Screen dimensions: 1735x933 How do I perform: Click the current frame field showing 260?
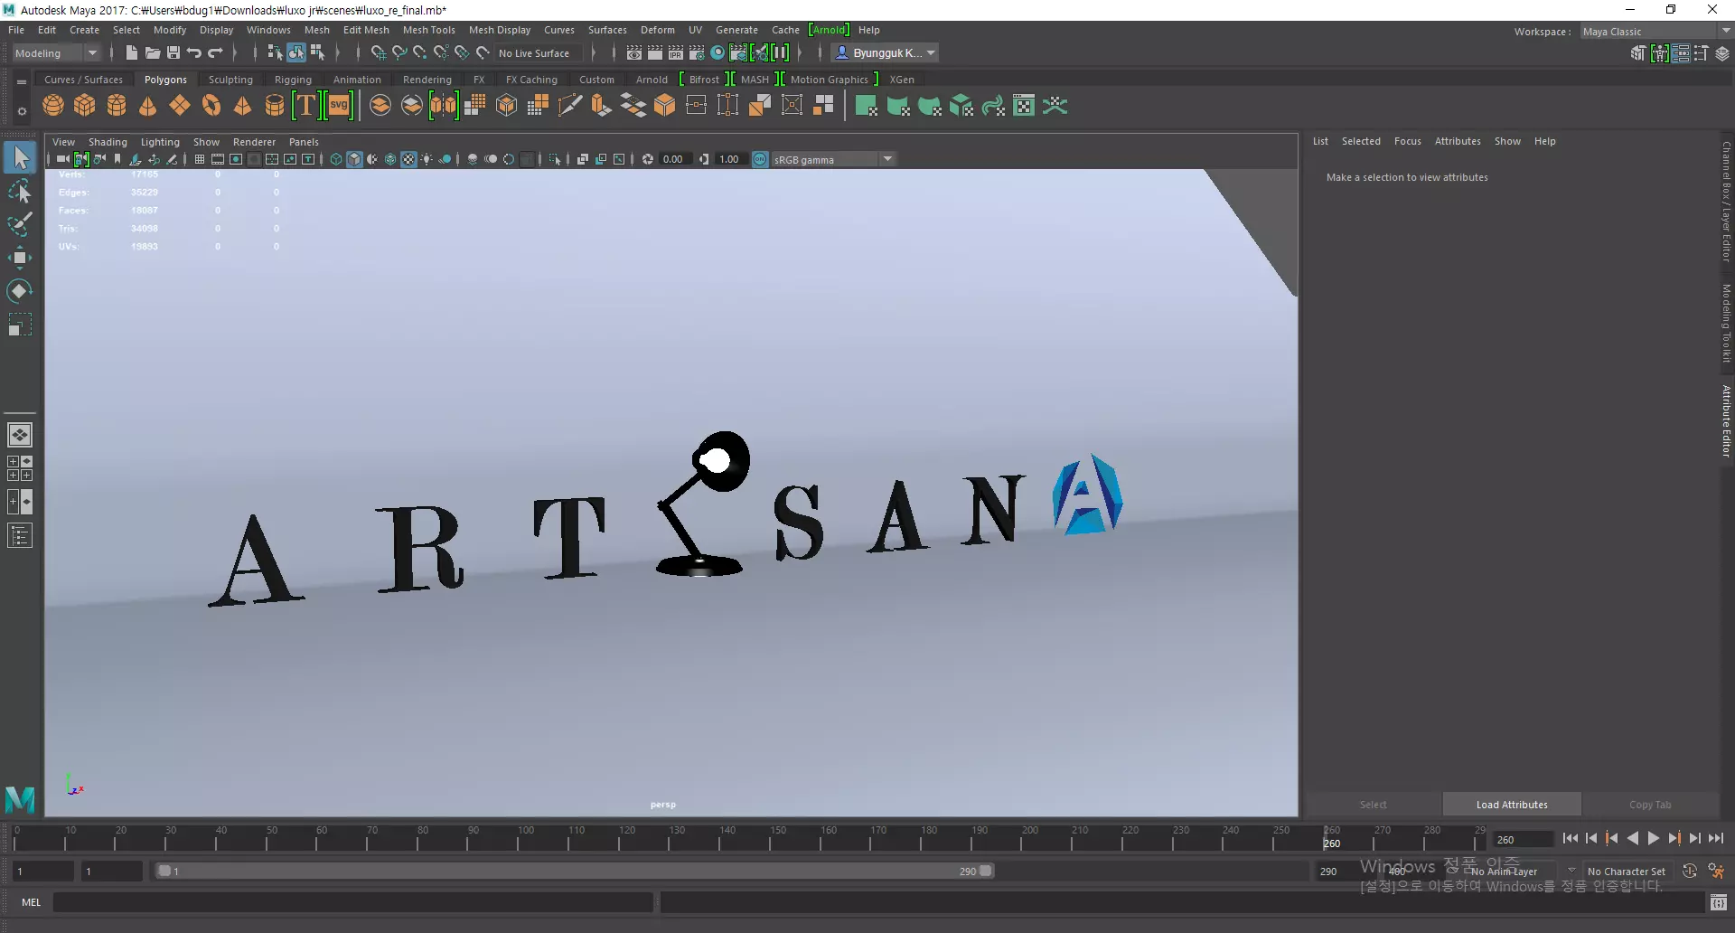1523,839
